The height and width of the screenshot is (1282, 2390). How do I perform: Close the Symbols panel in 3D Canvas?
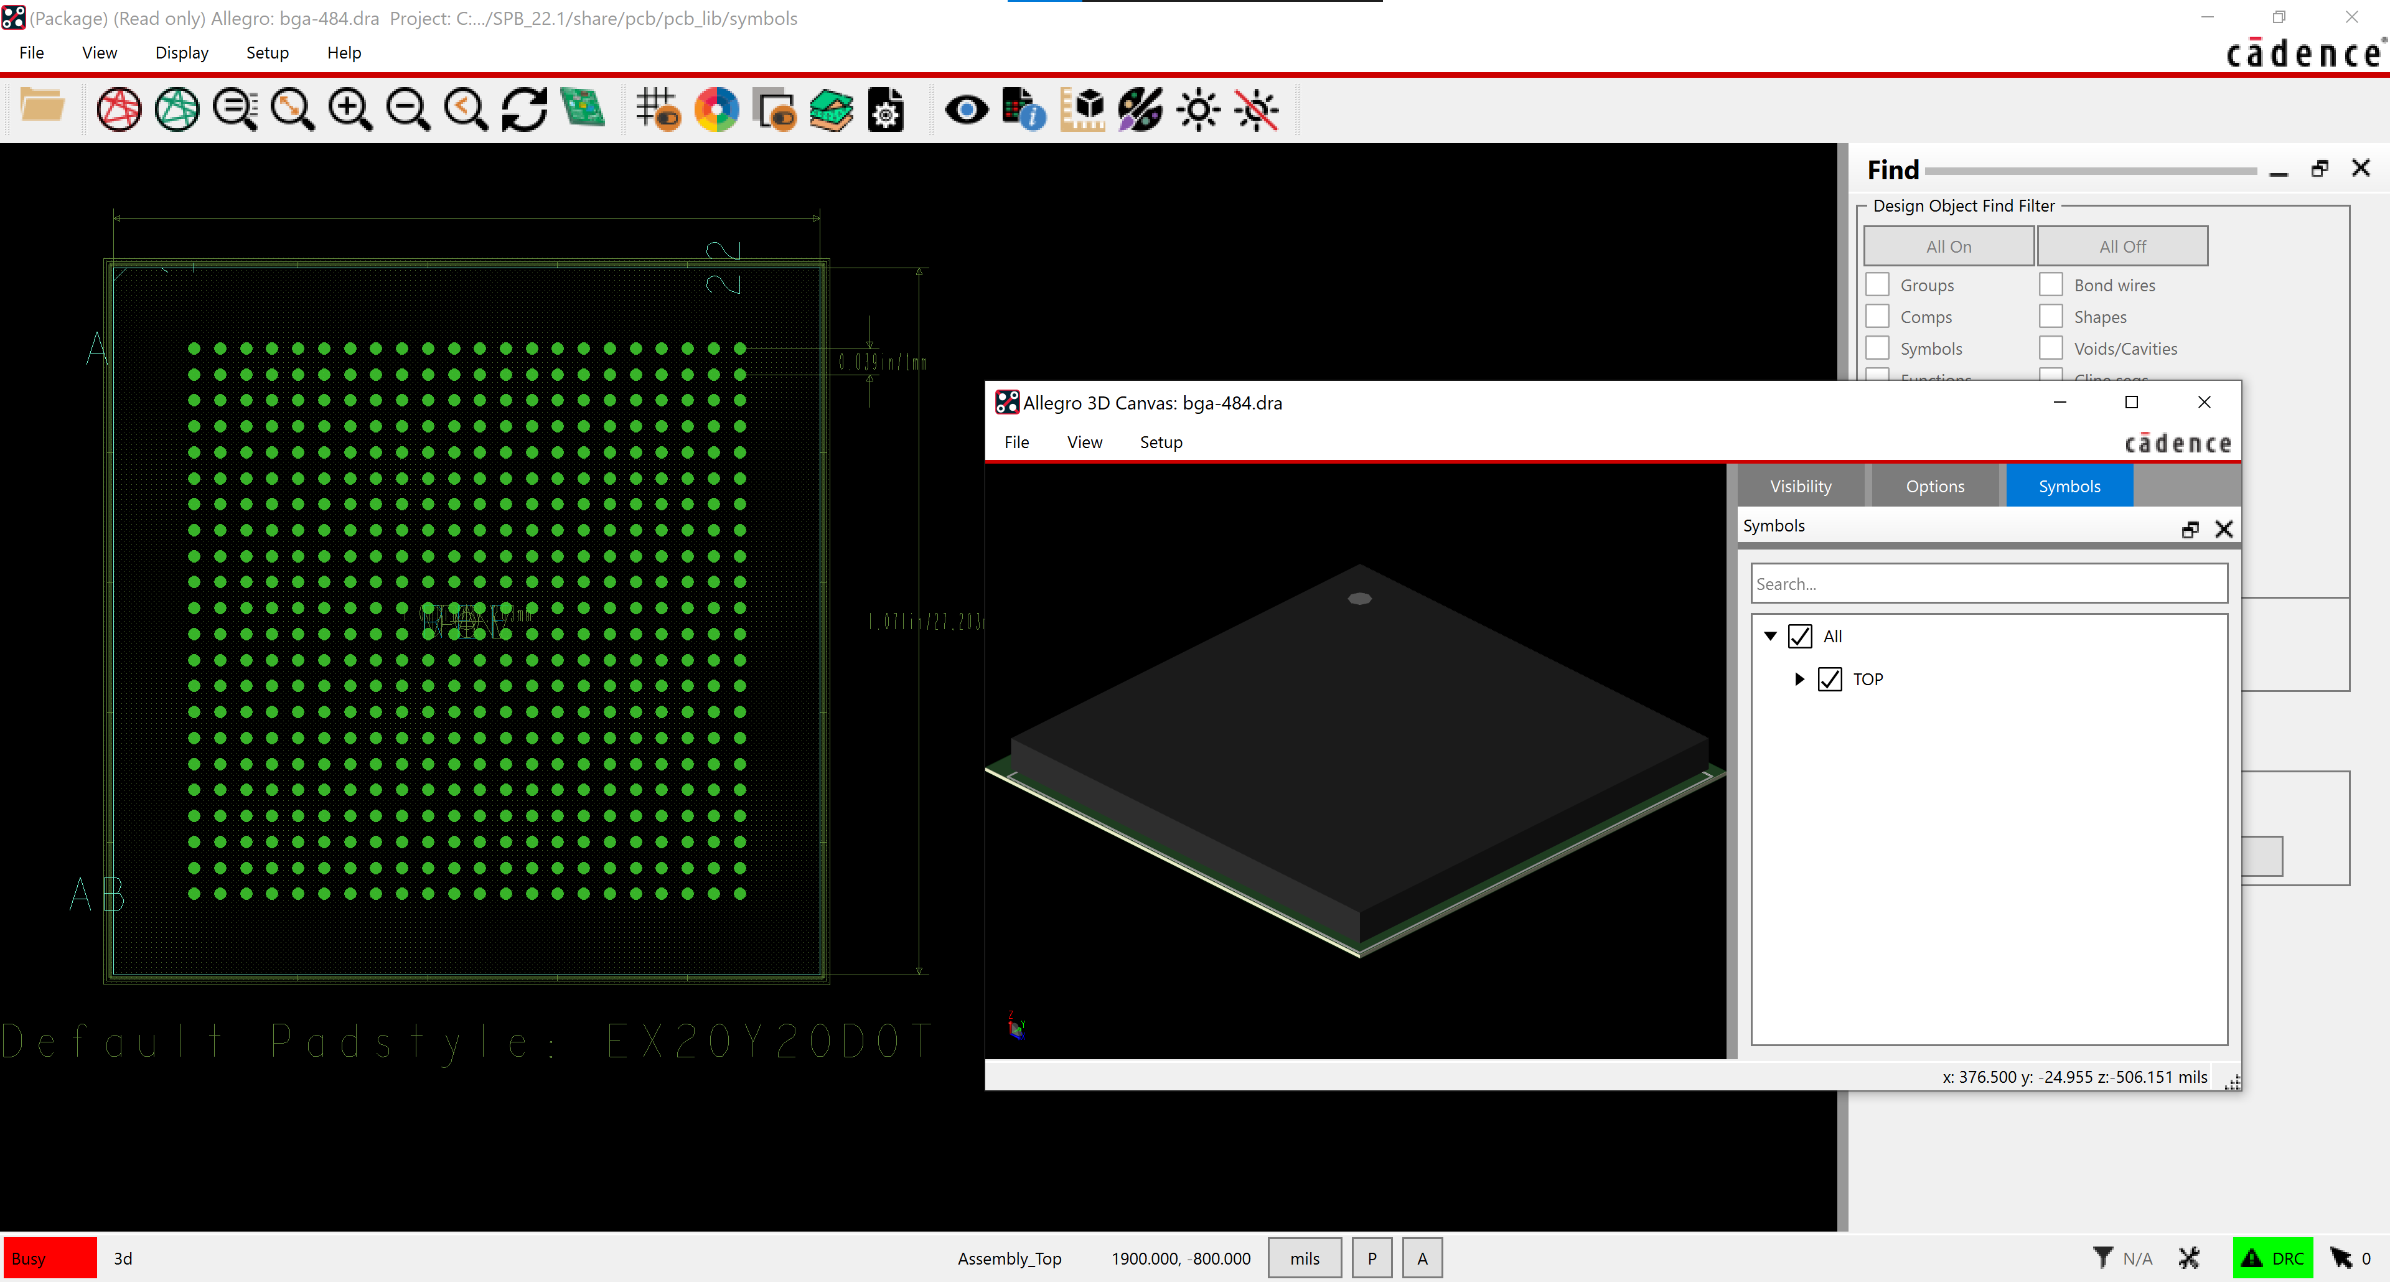tap(2224, 529)
